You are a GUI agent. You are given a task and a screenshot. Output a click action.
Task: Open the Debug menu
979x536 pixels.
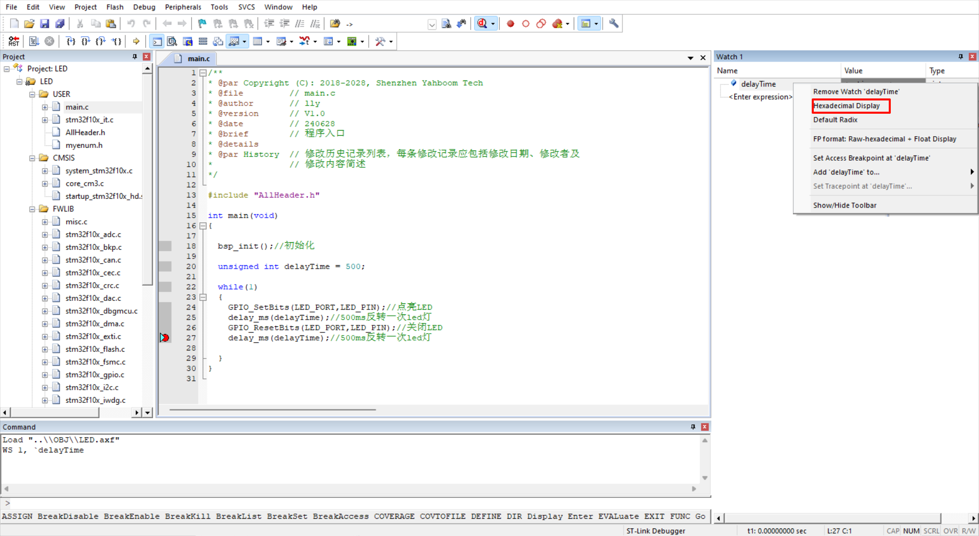click(144, 7)
